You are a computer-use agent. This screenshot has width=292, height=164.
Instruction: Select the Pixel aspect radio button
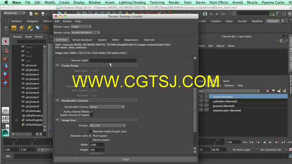tap(90, 136)
